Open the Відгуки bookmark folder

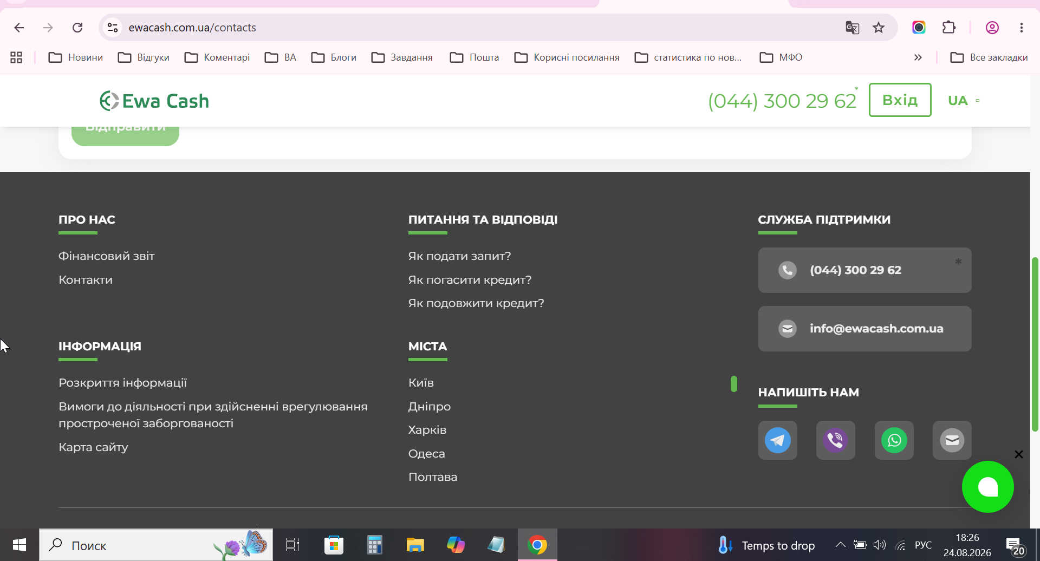(144, 57)
